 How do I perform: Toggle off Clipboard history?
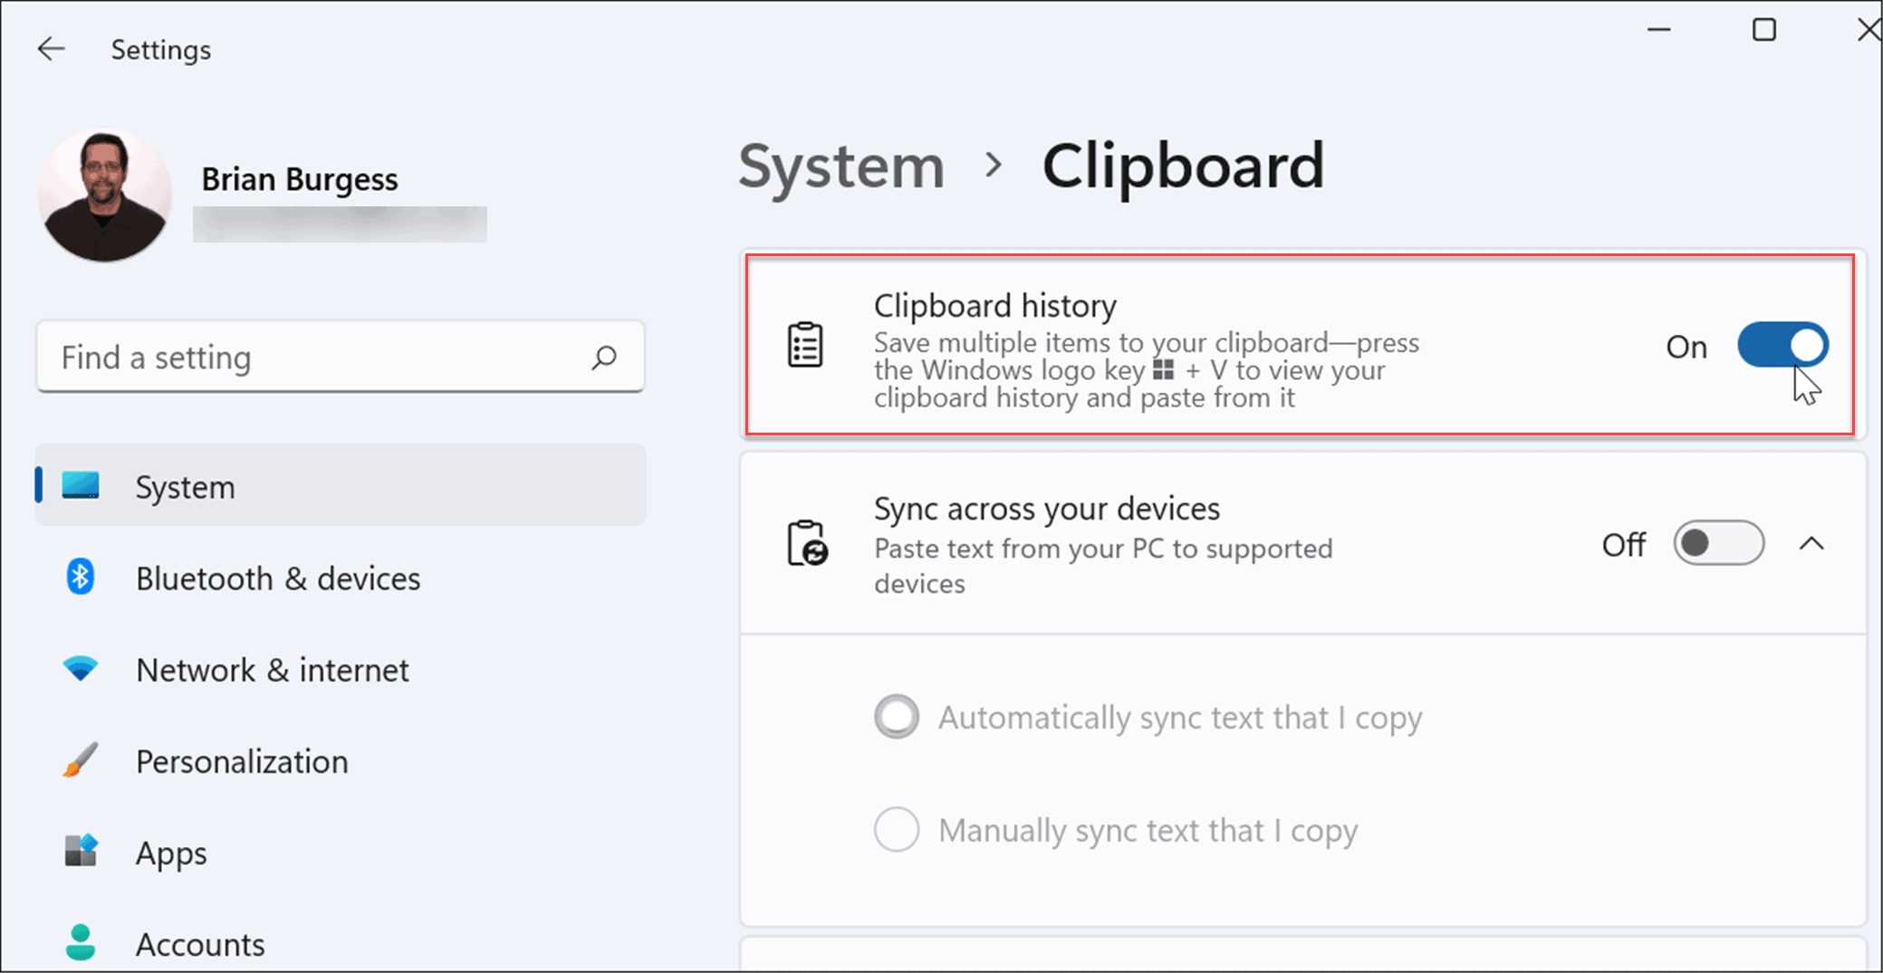(1782, 346)
